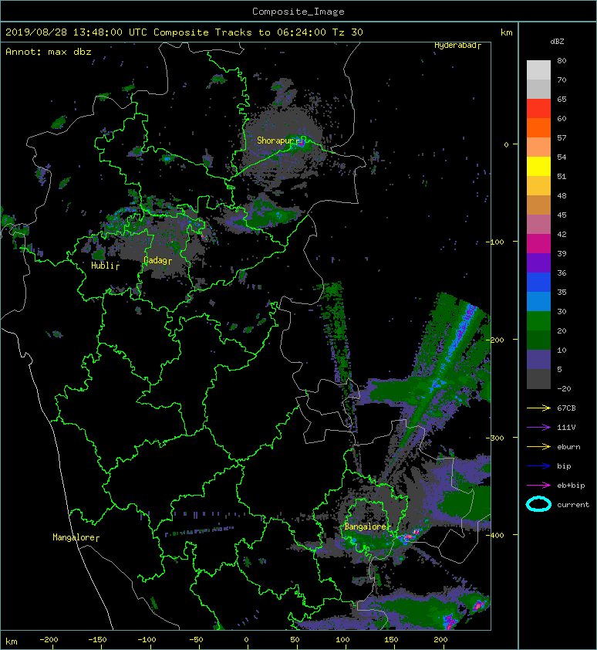Click the cyan ellipse current-position symbol
The image size is (597, 650).
point(538,505)
